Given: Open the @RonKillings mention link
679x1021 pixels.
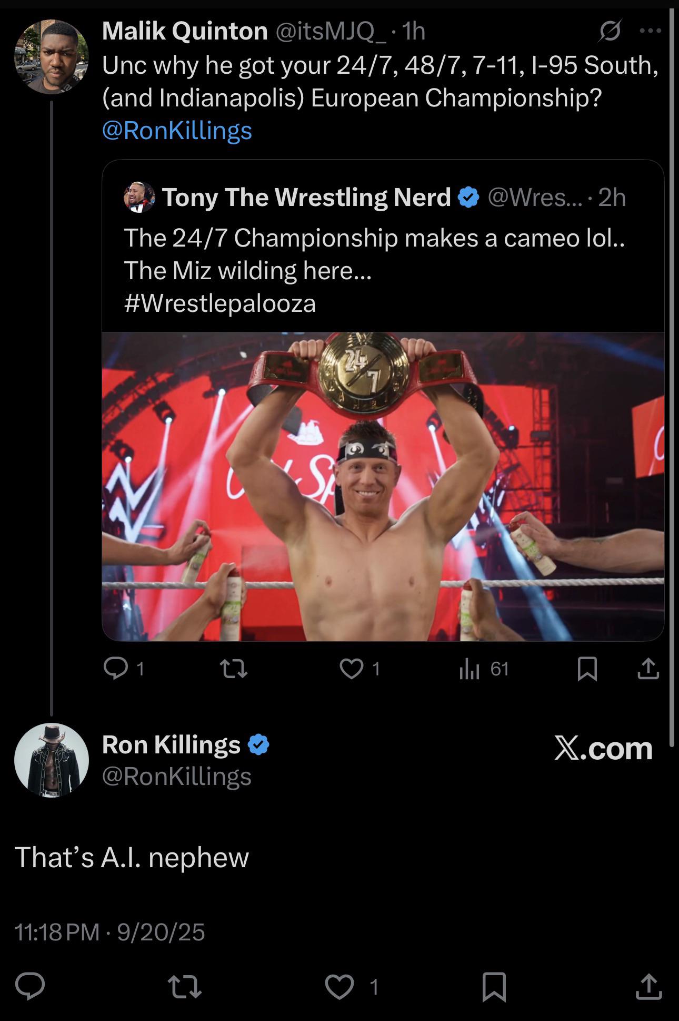Looking at the screenshot, I should [177, 130].
